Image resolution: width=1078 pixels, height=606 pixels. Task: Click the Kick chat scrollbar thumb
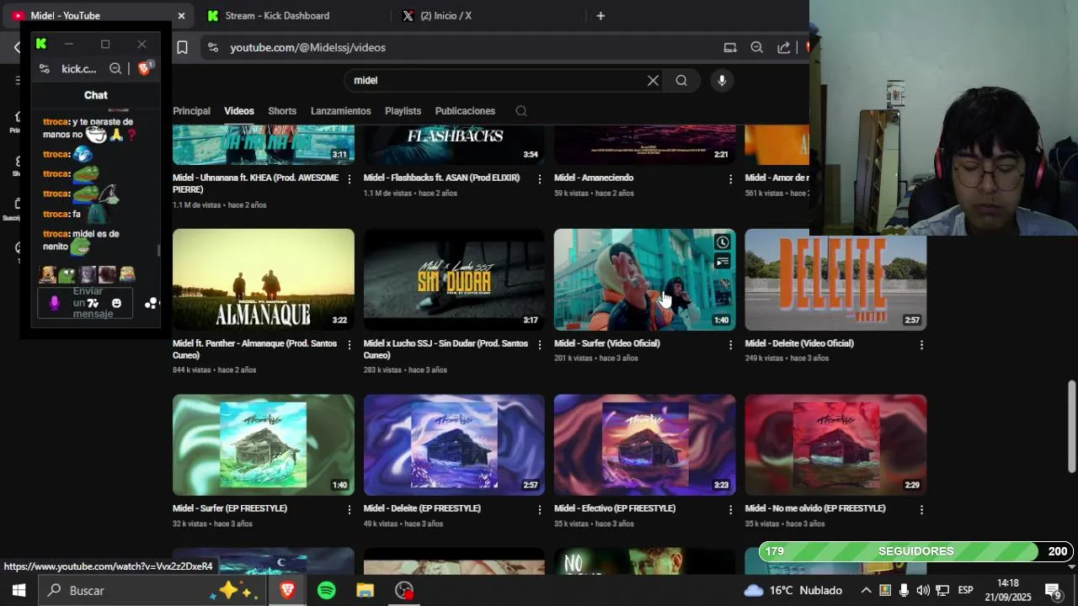pyautogui.click(x=157, y=251)
